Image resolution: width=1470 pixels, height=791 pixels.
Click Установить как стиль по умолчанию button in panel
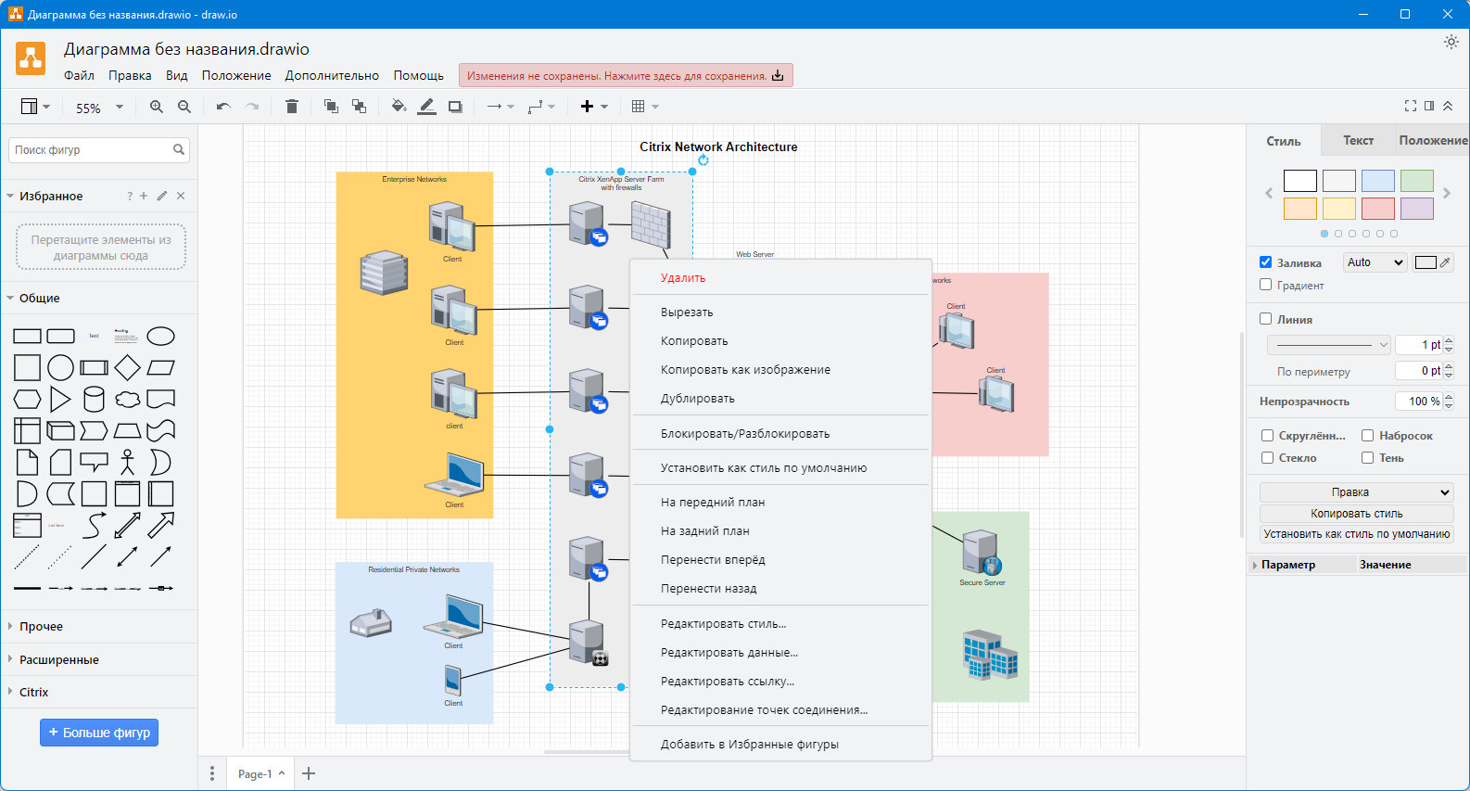pyautogui.click(x=1356, y=534)
